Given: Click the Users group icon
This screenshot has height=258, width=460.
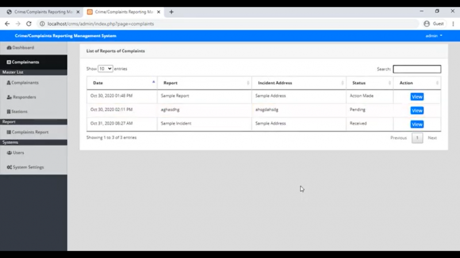Looking at the screenshot, I should click(x=9, y=152).
